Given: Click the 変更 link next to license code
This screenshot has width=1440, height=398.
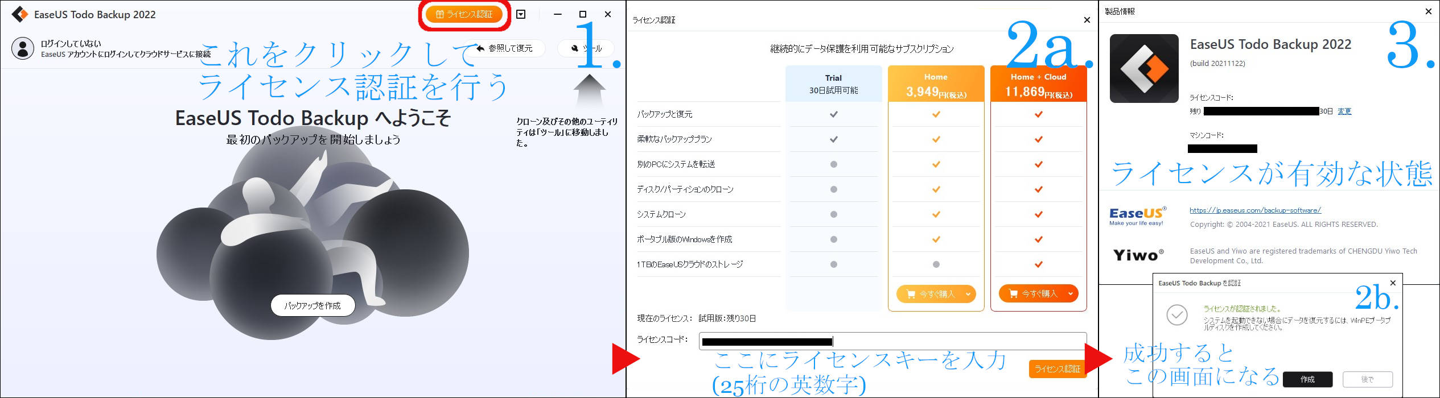Looking at the screenshot, I should (x=1344, y=111).
